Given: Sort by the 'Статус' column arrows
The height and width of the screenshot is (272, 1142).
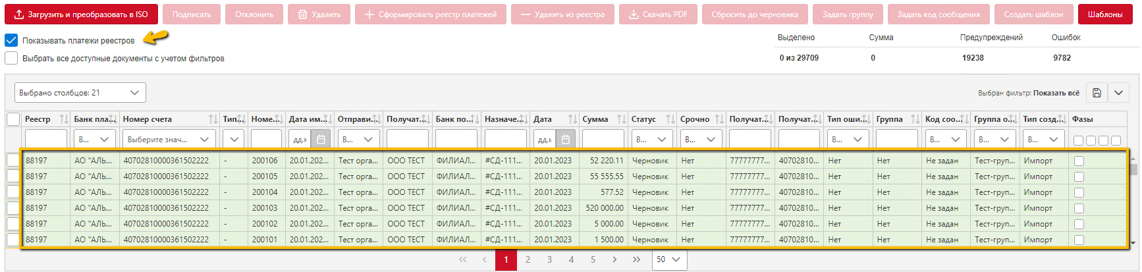Looking at the screenshot, I should pyautogui.click(x=670, y=119).
